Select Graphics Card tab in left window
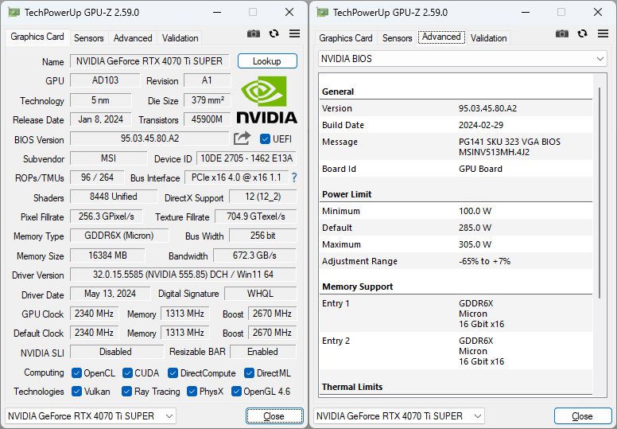This screenshot has width=617, height=429. point(37,37)
